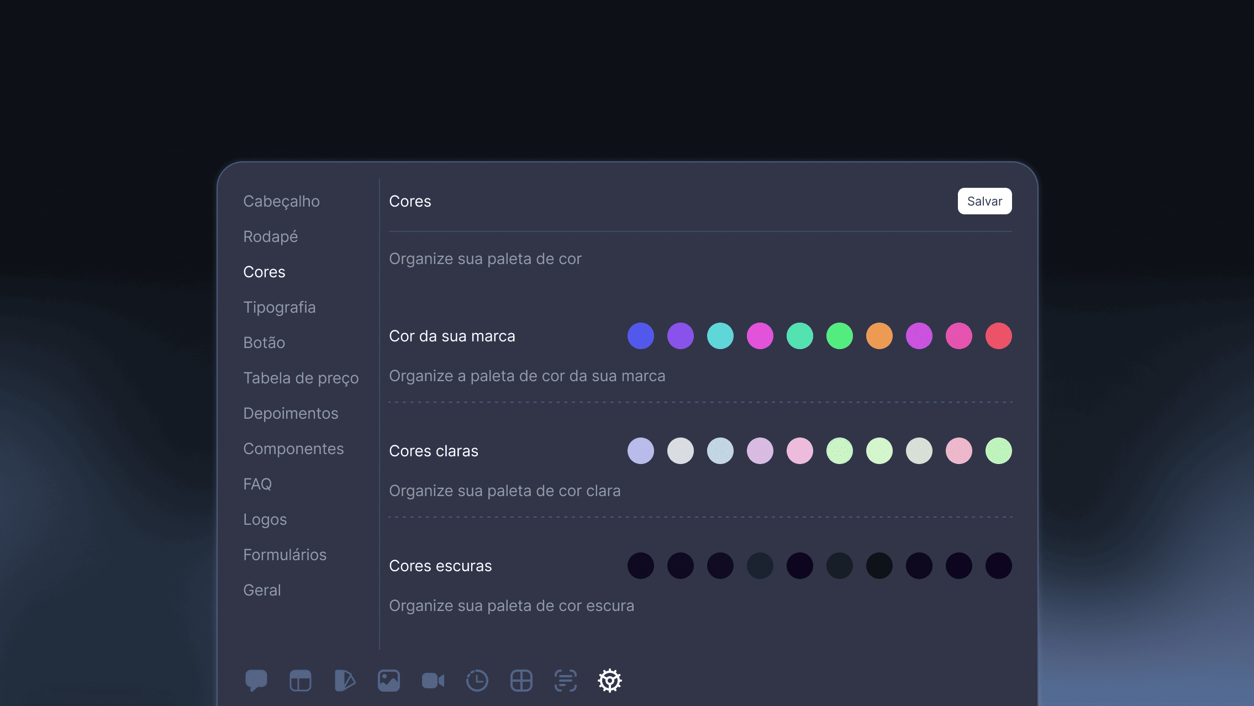
Task: Pick the first dark swatch in Cores escuras
Action: point(641,566)
